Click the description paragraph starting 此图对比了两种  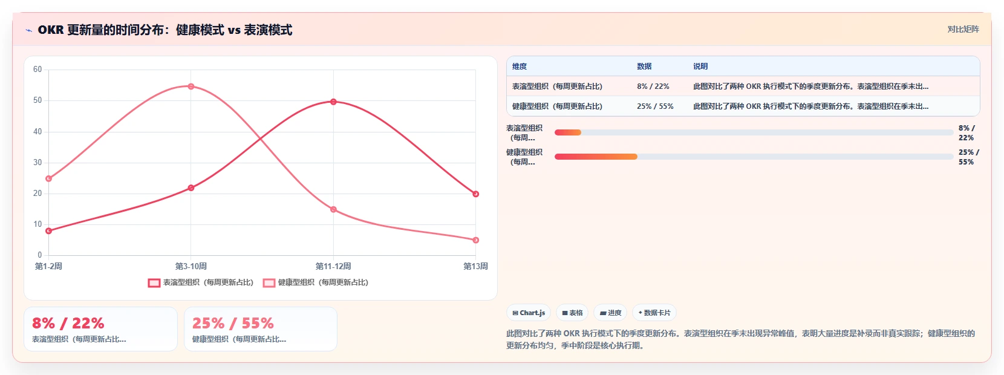pyautogui.click(x=740, y=339)
